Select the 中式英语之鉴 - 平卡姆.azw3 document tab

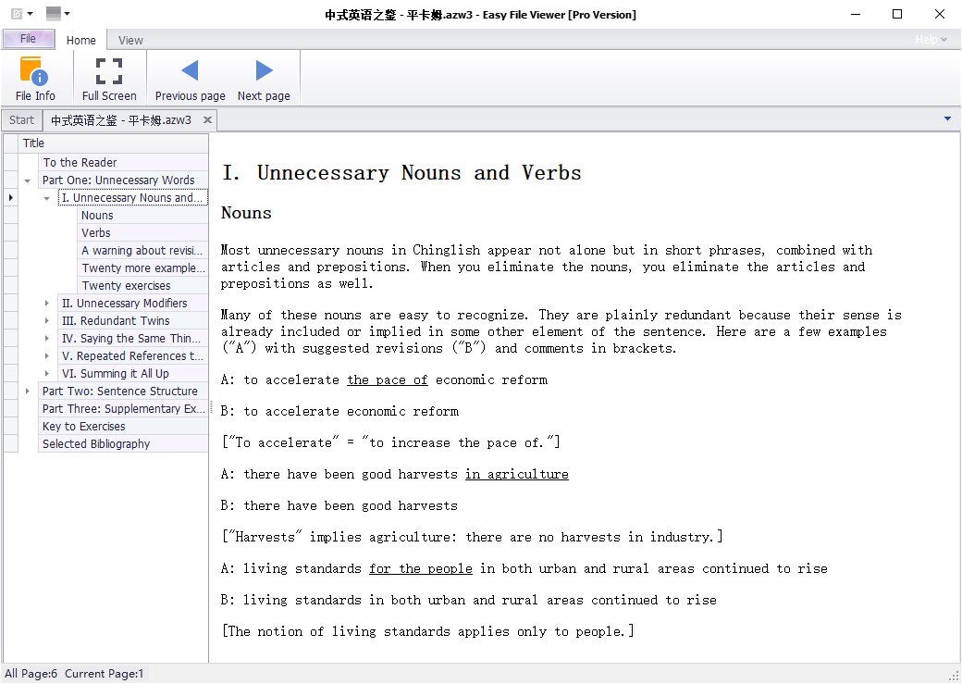click(x=121, y=119)
